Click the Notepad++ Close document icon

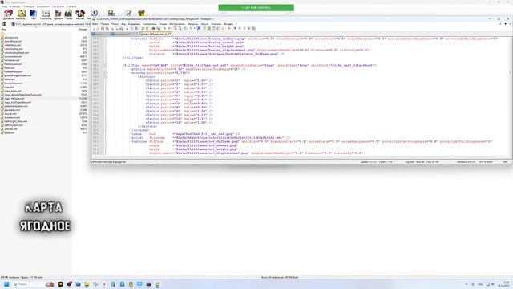click(112, 29)
